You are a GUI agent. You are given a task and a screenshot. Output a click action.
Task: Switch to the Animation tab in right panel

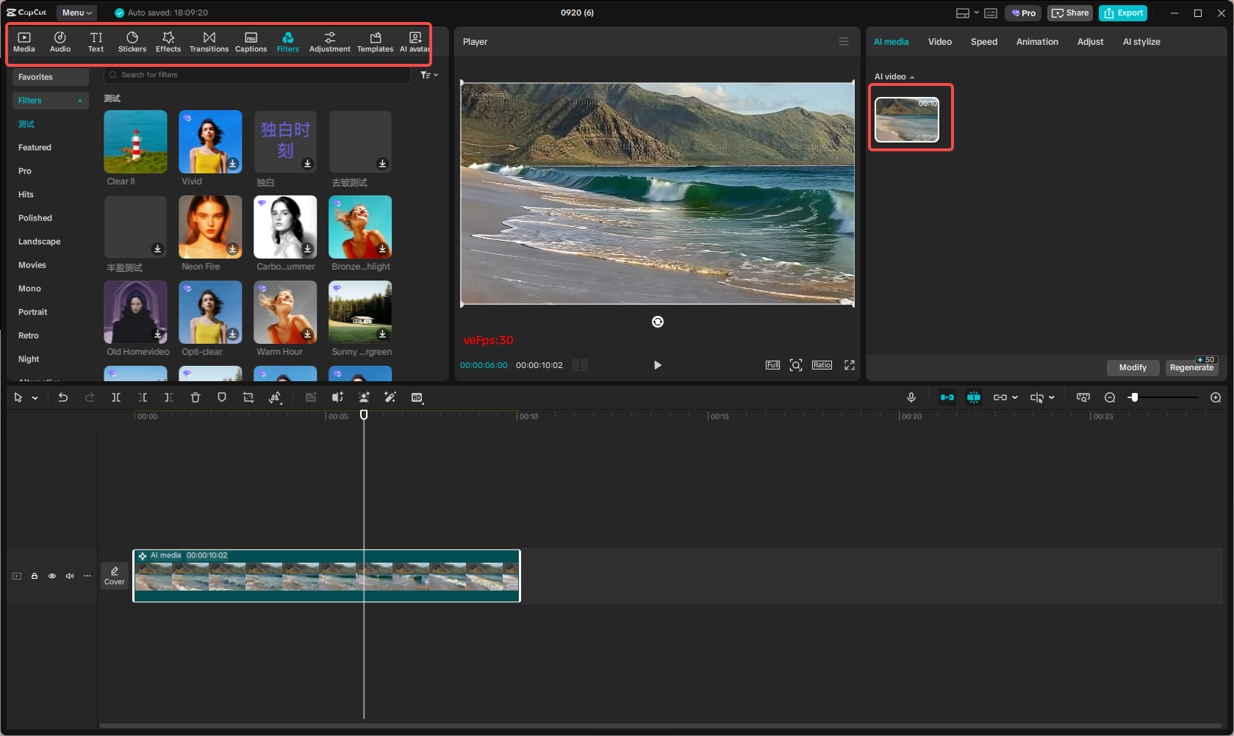click(1036, 42)
